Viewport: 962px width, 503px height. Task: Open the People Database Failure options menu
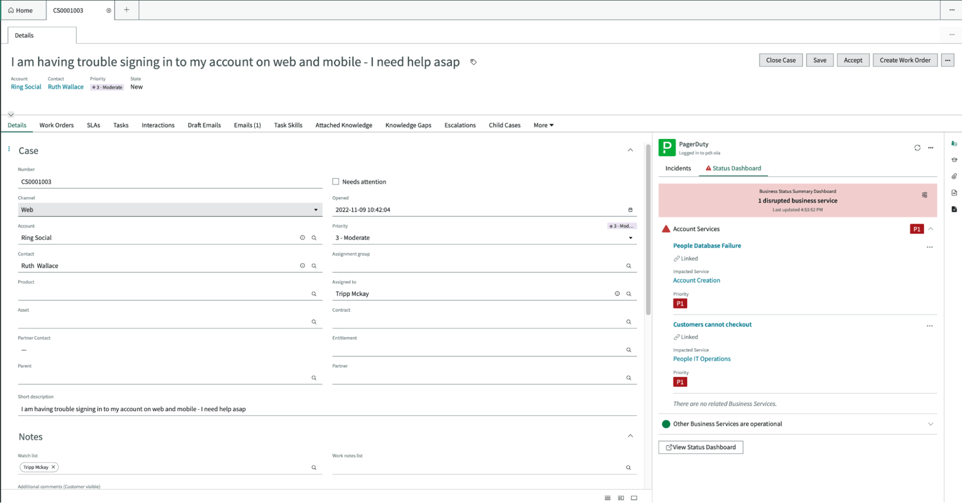point(929,247)
